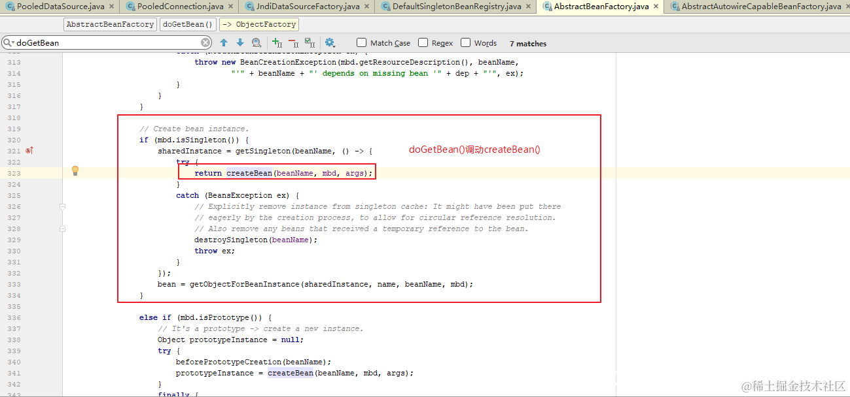The image size is (850, 397).
Task: Click getObjectForBeanInstance on line 333
Action: pyautogui.click(x=245, y=284)
